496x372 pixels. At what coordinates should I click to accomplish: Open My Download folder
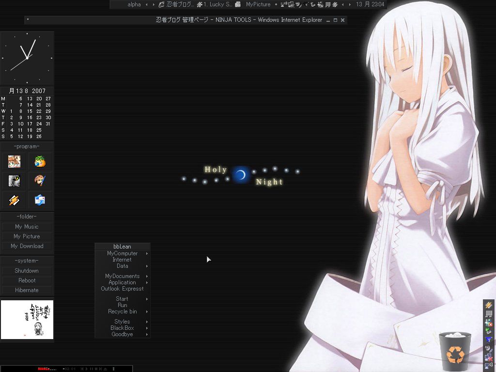[27, 246]
